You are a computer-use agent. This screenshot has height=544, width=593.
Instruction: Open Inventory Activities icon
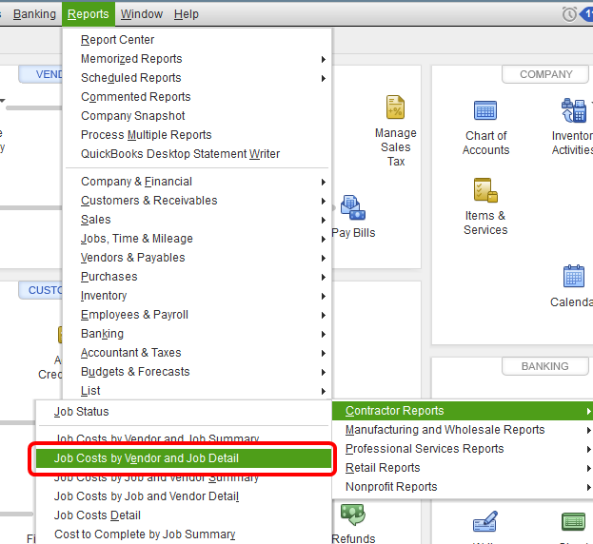(x=573, y=110)
